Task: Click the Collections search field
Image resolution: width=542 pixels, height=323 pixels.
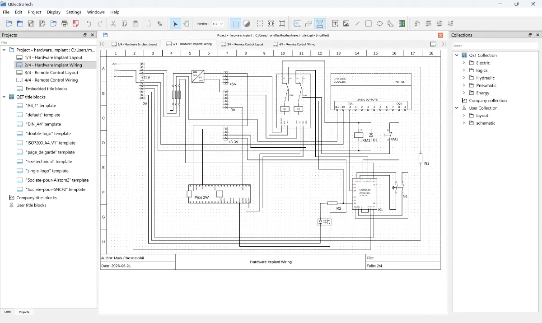Action: point(495,46)
